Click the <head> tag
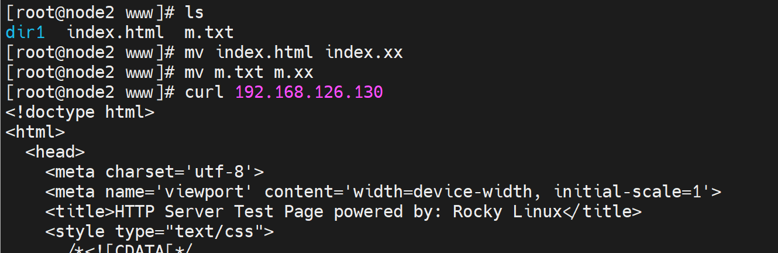Viewport: 778px width, 253px height. [x=56, y=152]
